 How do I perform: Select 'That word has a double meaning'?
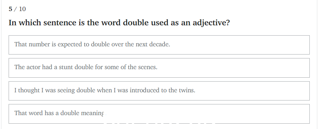click(x=159, y=114)
